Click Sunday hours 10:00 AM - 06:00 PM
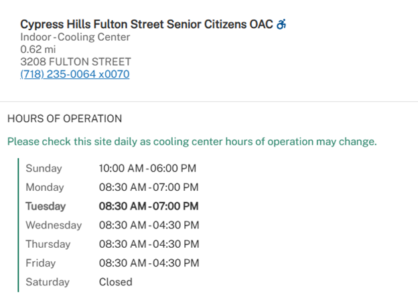 pyautogui.click(x=147, y=168)
